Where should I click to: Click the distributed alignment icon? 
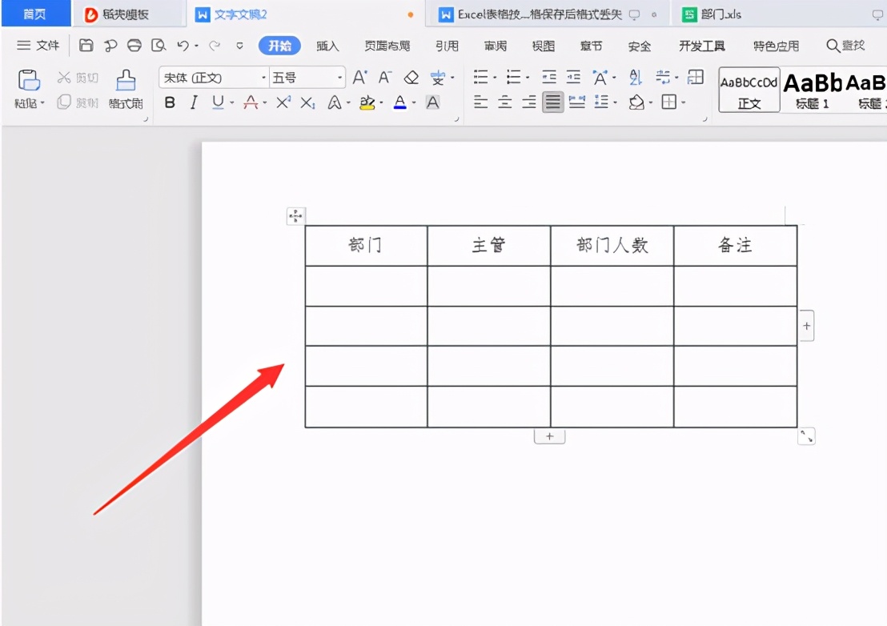click(577, 102)
